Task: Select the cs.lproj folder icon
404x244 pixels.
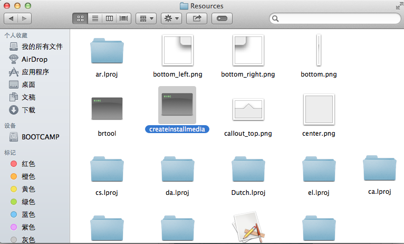Action: coord(107,169)
